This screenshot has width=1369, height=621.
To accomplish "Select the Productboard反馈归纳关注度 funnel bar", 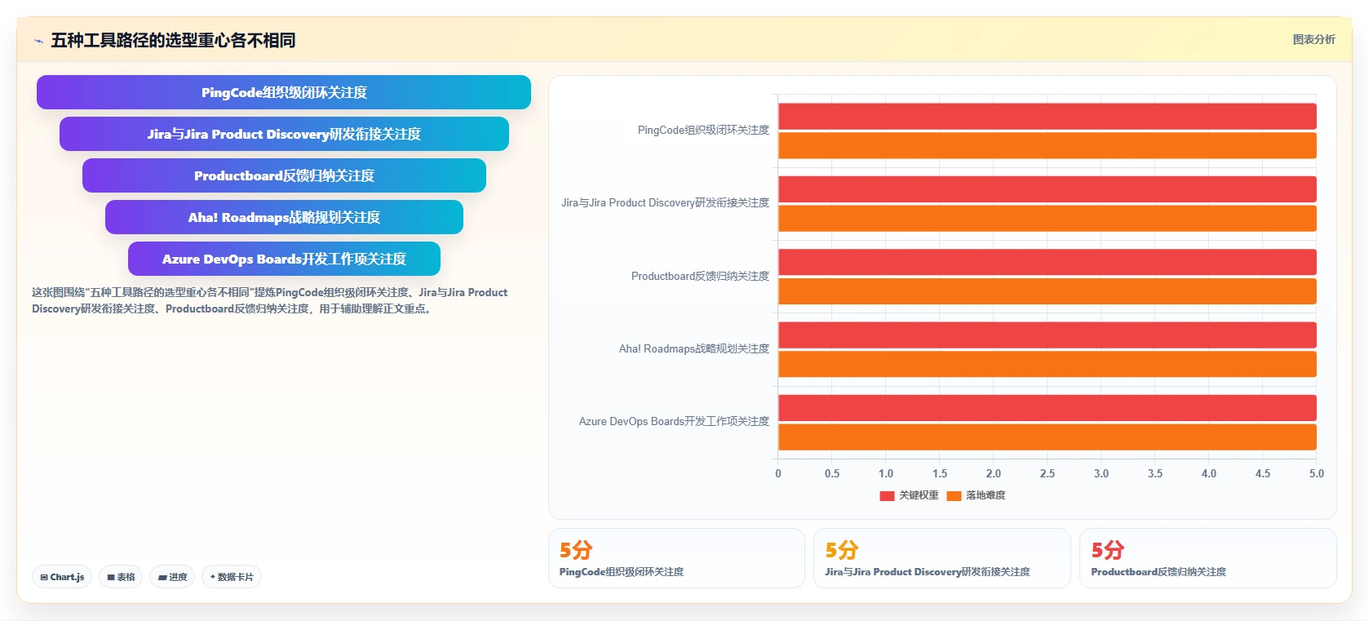I will [284, 175].
